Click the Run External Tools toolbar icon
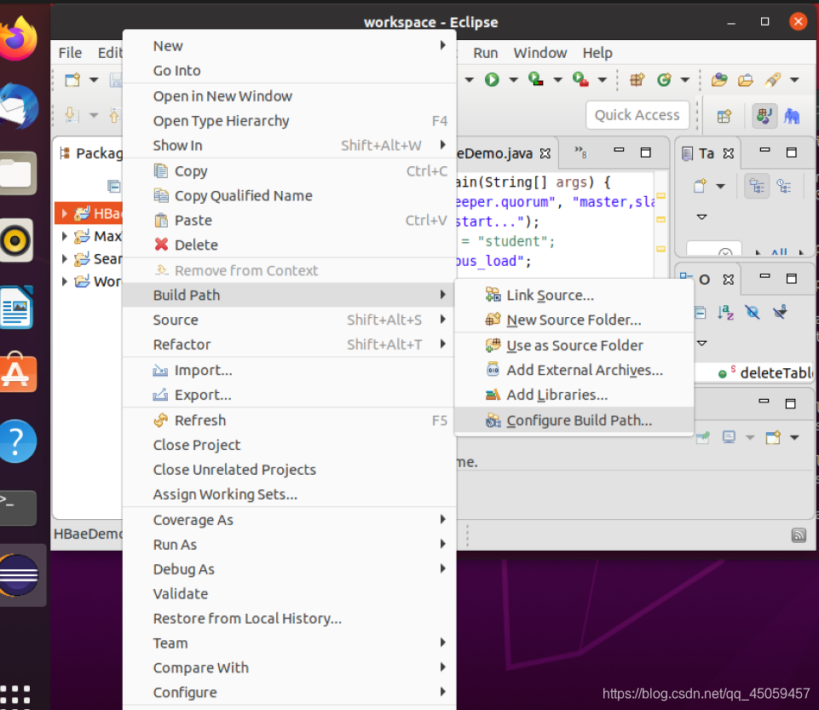The width and height of the screenshot is (819, 710). pyautogui.click(x=580, y=79)
